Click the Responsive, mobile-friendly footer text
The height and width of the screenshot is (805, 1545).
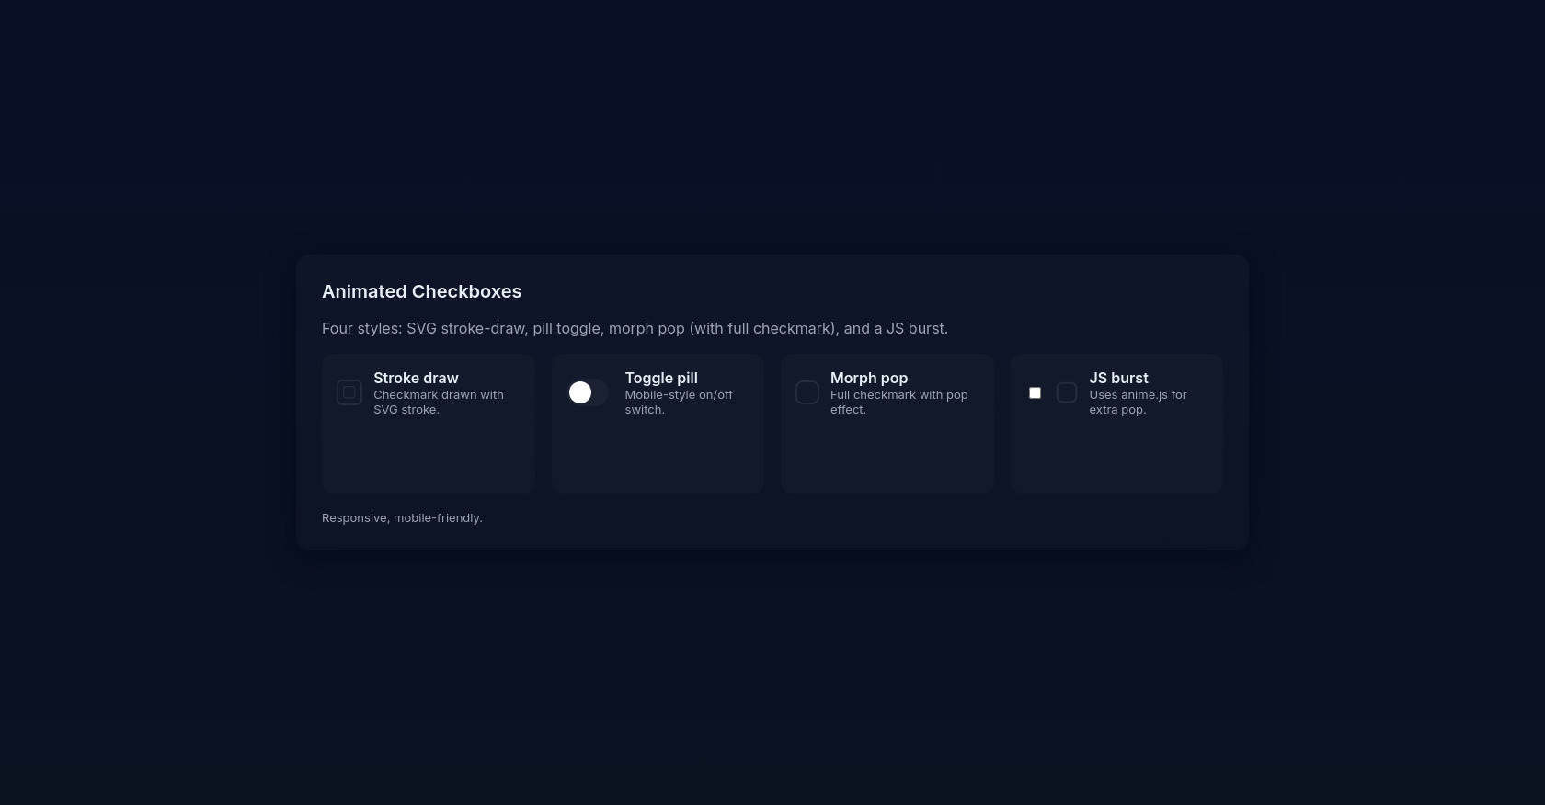pos(402,517)
